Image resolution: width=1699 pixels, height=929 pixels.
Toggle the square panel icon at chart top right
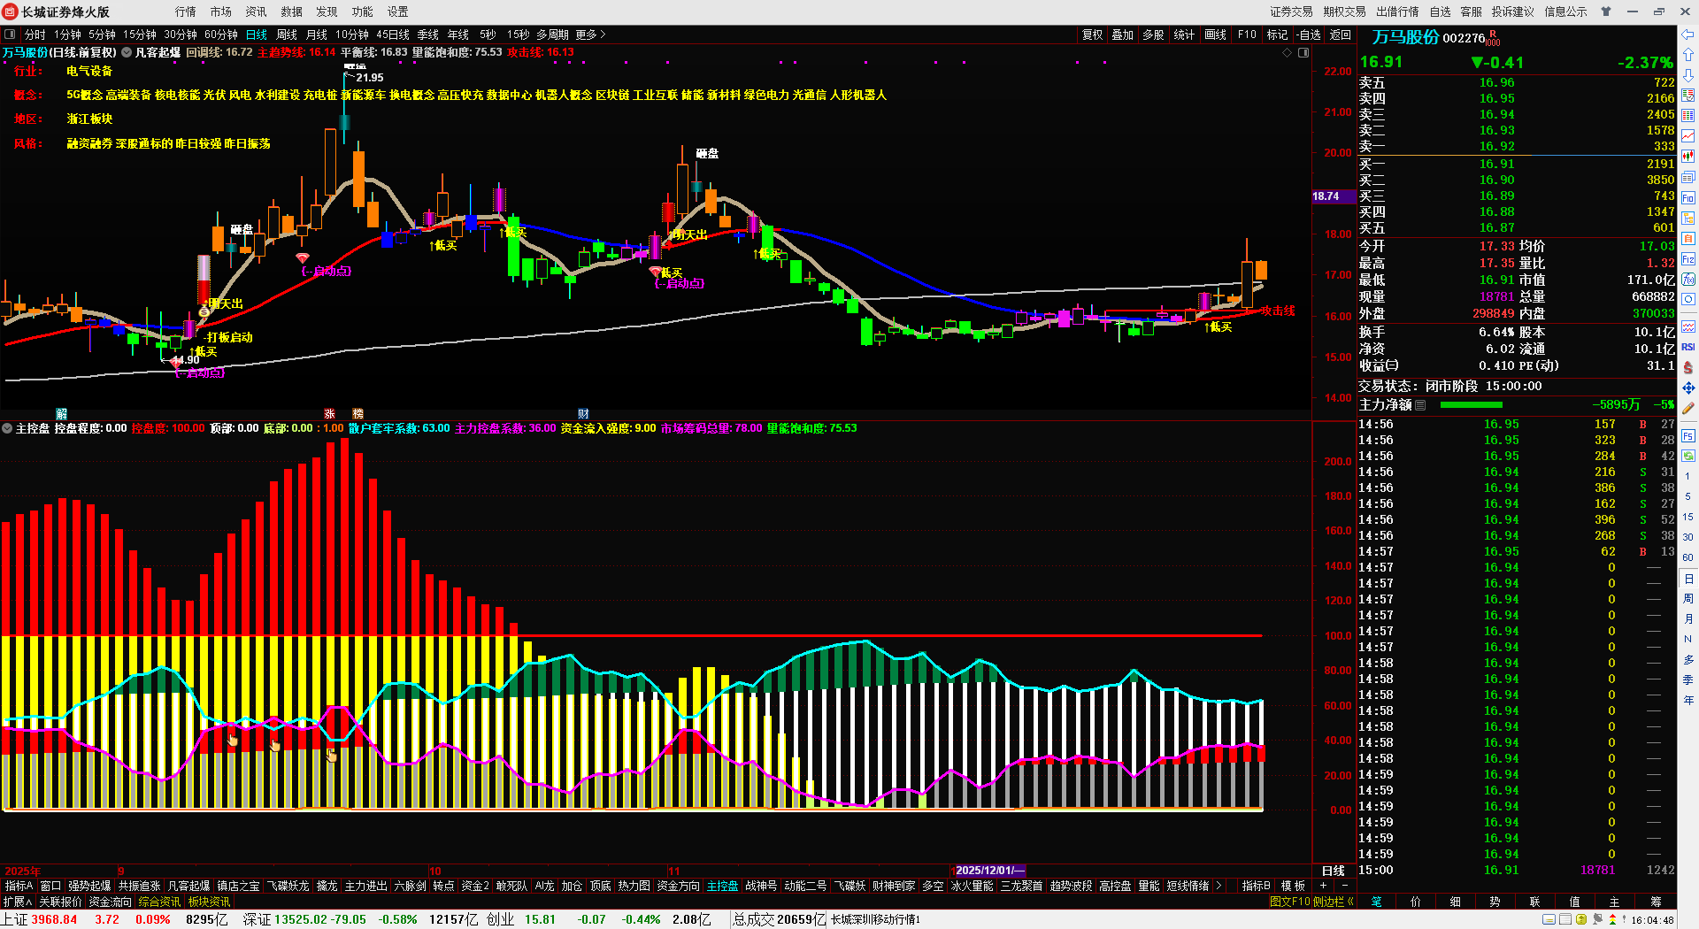tap(1303, 53)
